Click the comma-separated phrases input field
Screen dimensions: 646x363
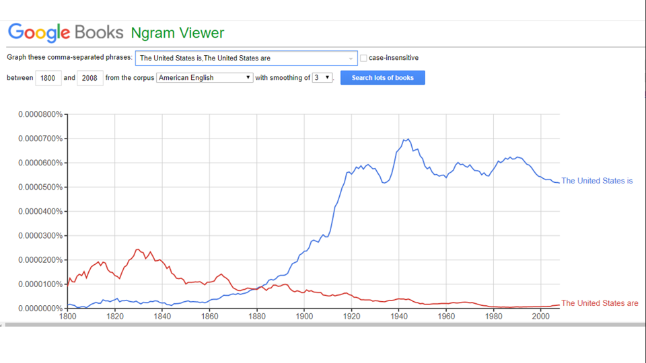point(242,58)
